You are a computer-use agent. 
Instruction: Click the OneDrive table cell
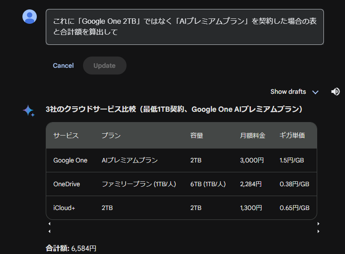66,184
